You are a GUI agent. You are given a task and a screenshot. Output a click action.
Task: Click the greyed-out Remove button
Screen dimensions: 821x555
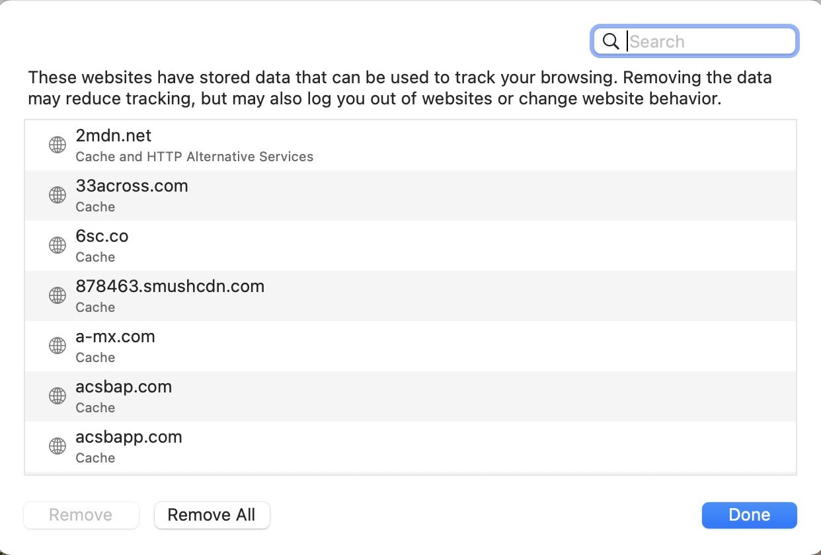pyautogui.click(x=81, y=515)
